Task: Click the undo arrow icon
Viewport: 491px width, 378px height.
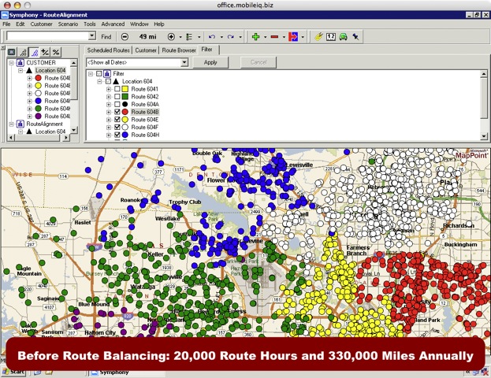Action: 211,37
